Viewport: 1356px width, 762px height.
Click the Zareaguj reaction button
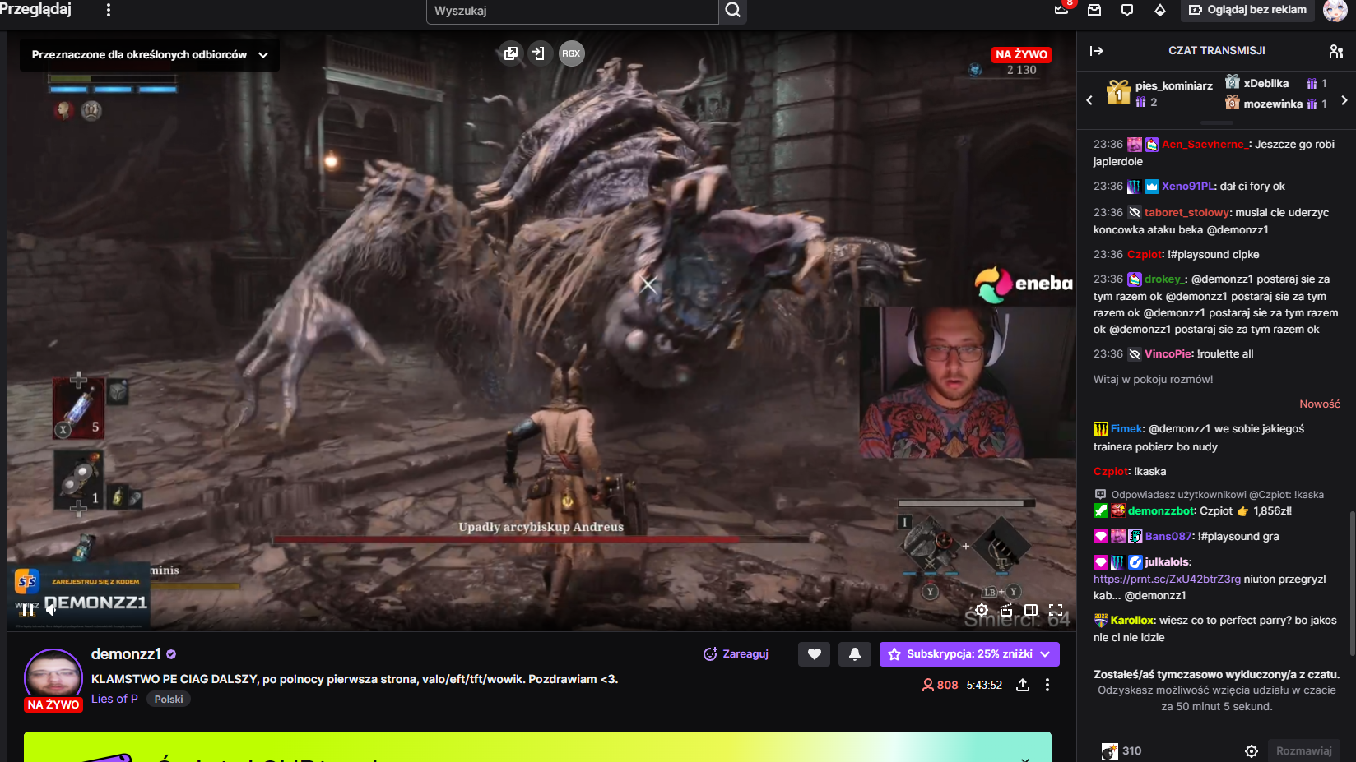tap(736, 654)
